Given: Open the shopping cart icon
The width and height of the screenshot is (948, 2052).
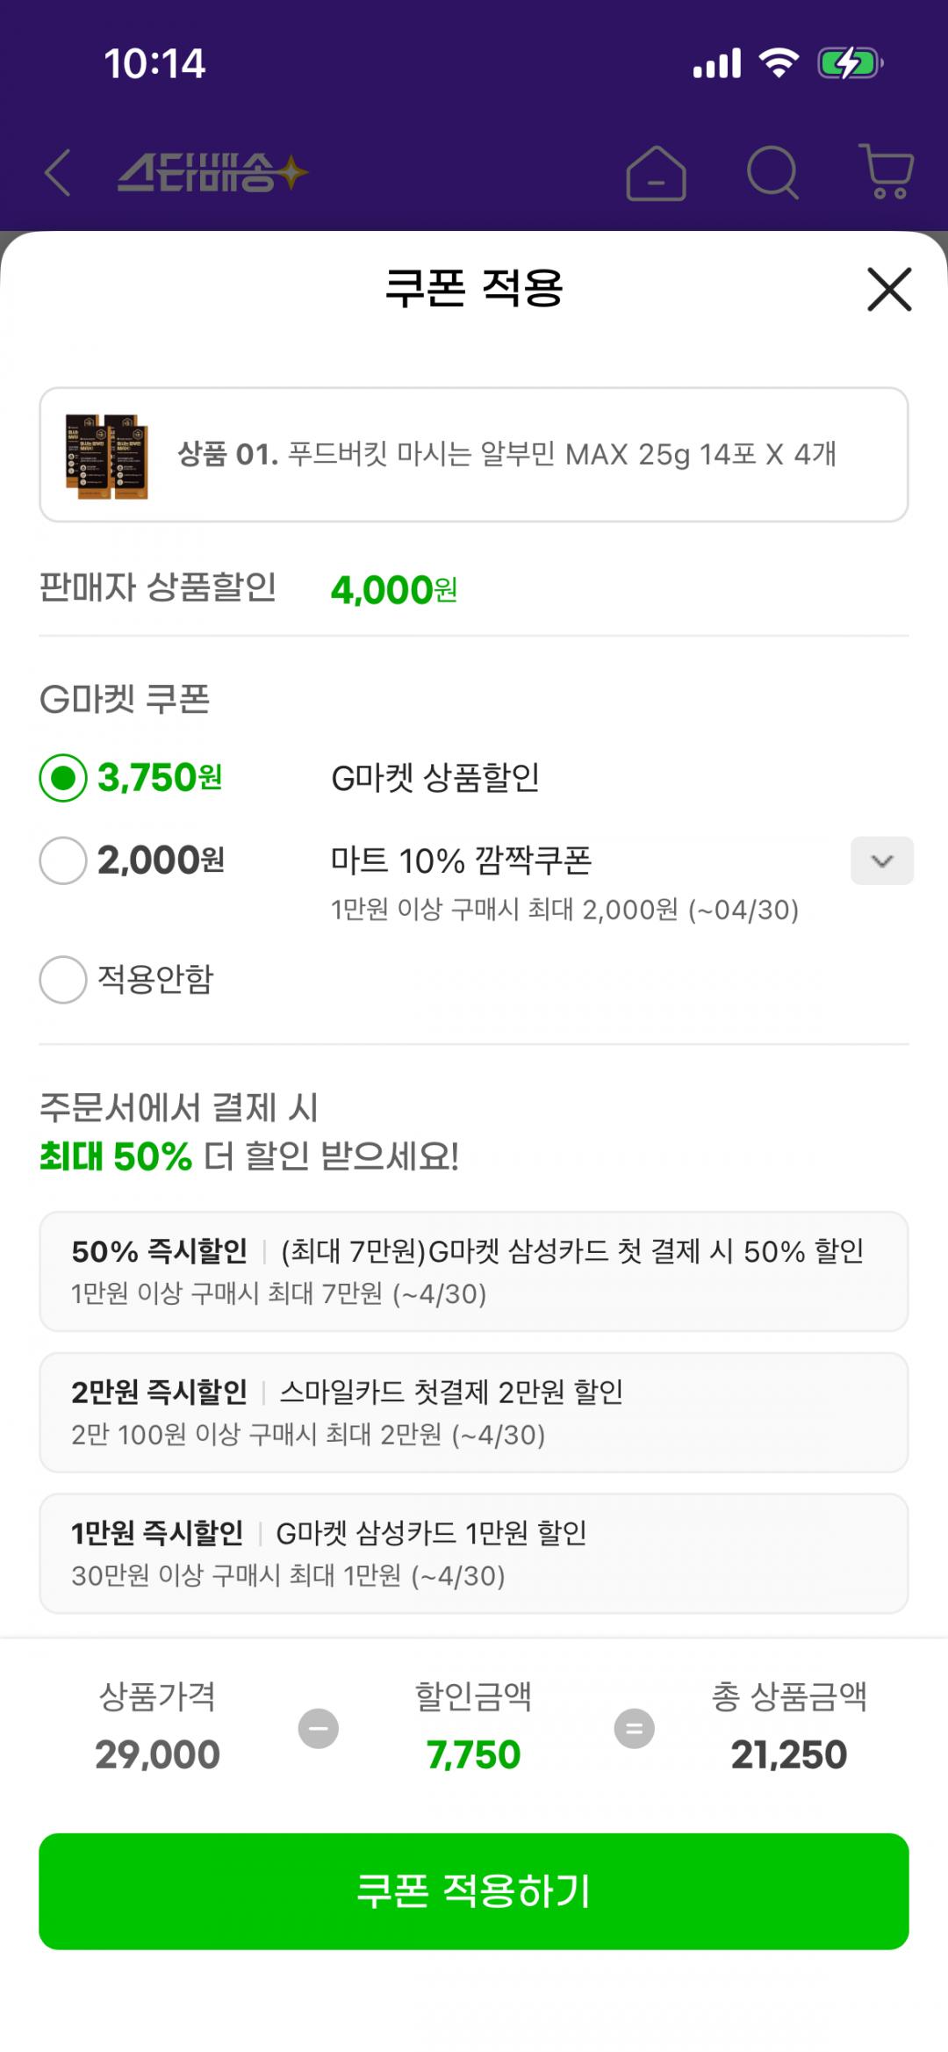Looking at the screenshot, I should 887,171.
